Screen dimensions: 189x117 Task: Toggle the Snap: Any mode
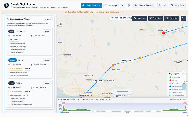tap(156, 18)
